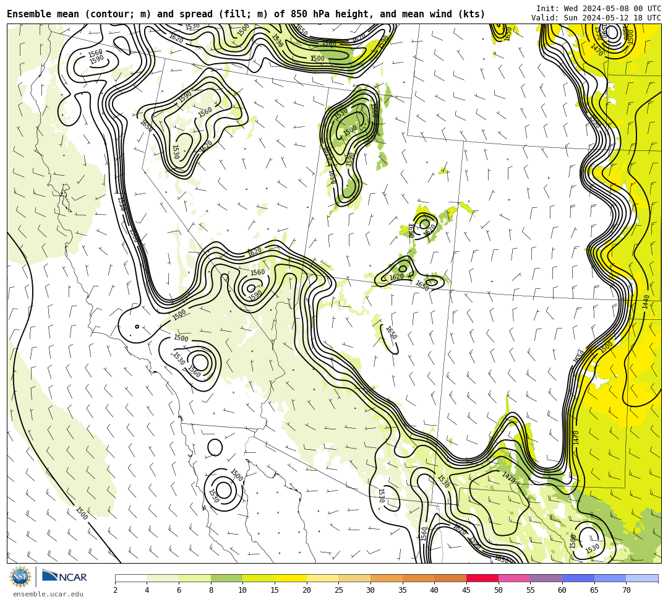Open the ensemble.ucar.edu text
The width and height of the screenshot is (668, 602).
(48, 594)
